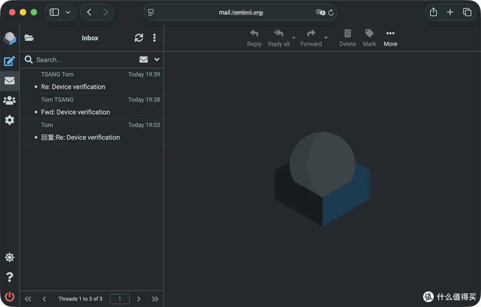This screenshot has width=481, height=307.
Task: Click the Reply all toolbar button
Action: (x=278, y=38)
